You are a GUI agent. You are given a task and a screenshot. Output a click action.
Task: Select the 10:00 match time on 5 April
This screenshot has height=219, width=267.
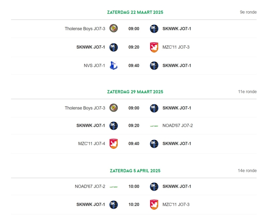tap(134, 186)
